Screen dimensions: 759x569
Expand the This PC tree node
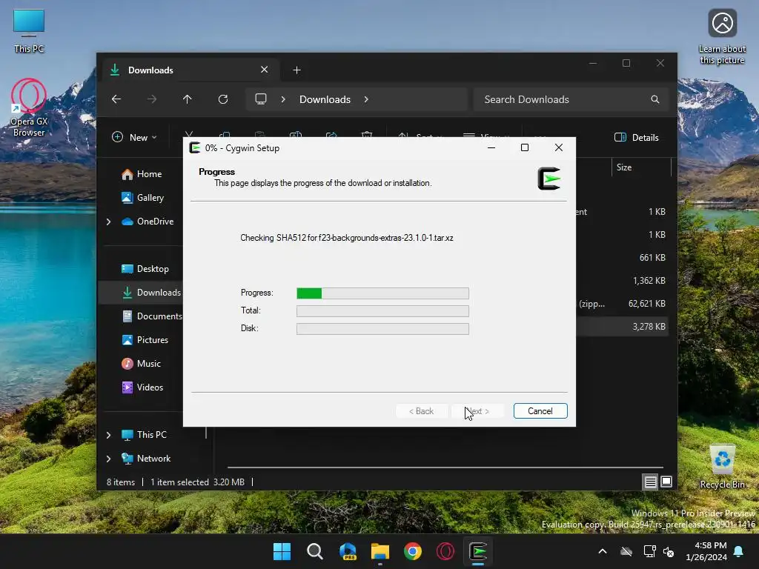tap(108, 435)
